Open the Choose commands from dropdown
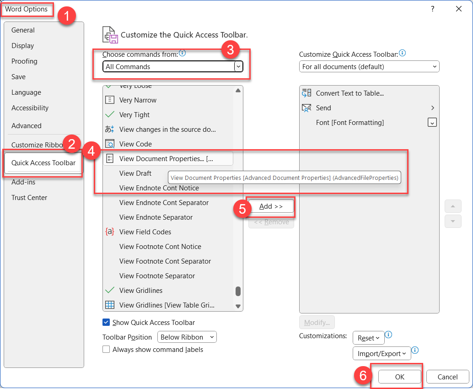The width and height of the screenshot is (473, 389). coord(172,66)
